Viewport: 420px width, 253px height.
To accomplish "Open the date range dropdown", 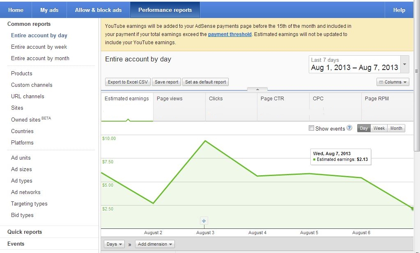I will pos(405,65).
